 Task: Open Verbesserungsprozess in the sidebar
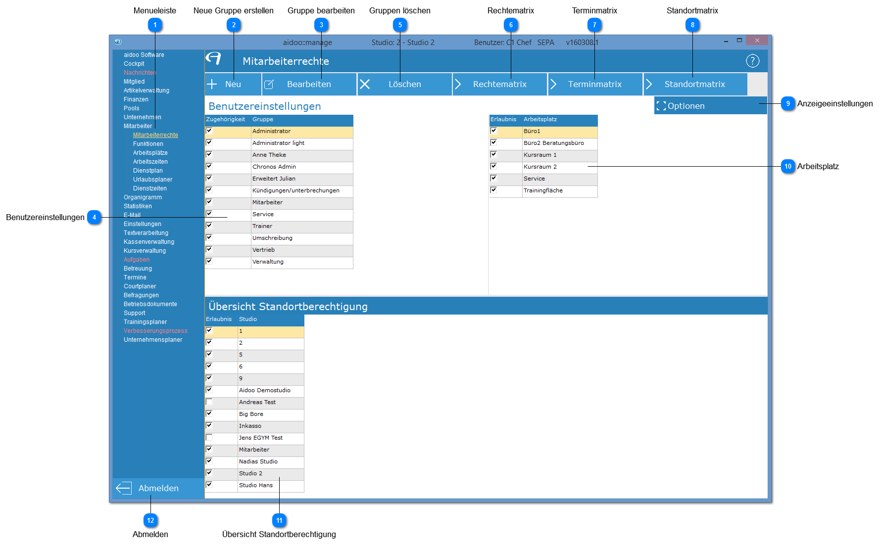[x=155, y=331]
